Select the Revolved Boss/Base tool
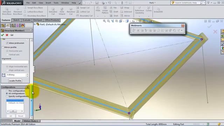The width and height of the screenshot is (224, 126). 17,11
